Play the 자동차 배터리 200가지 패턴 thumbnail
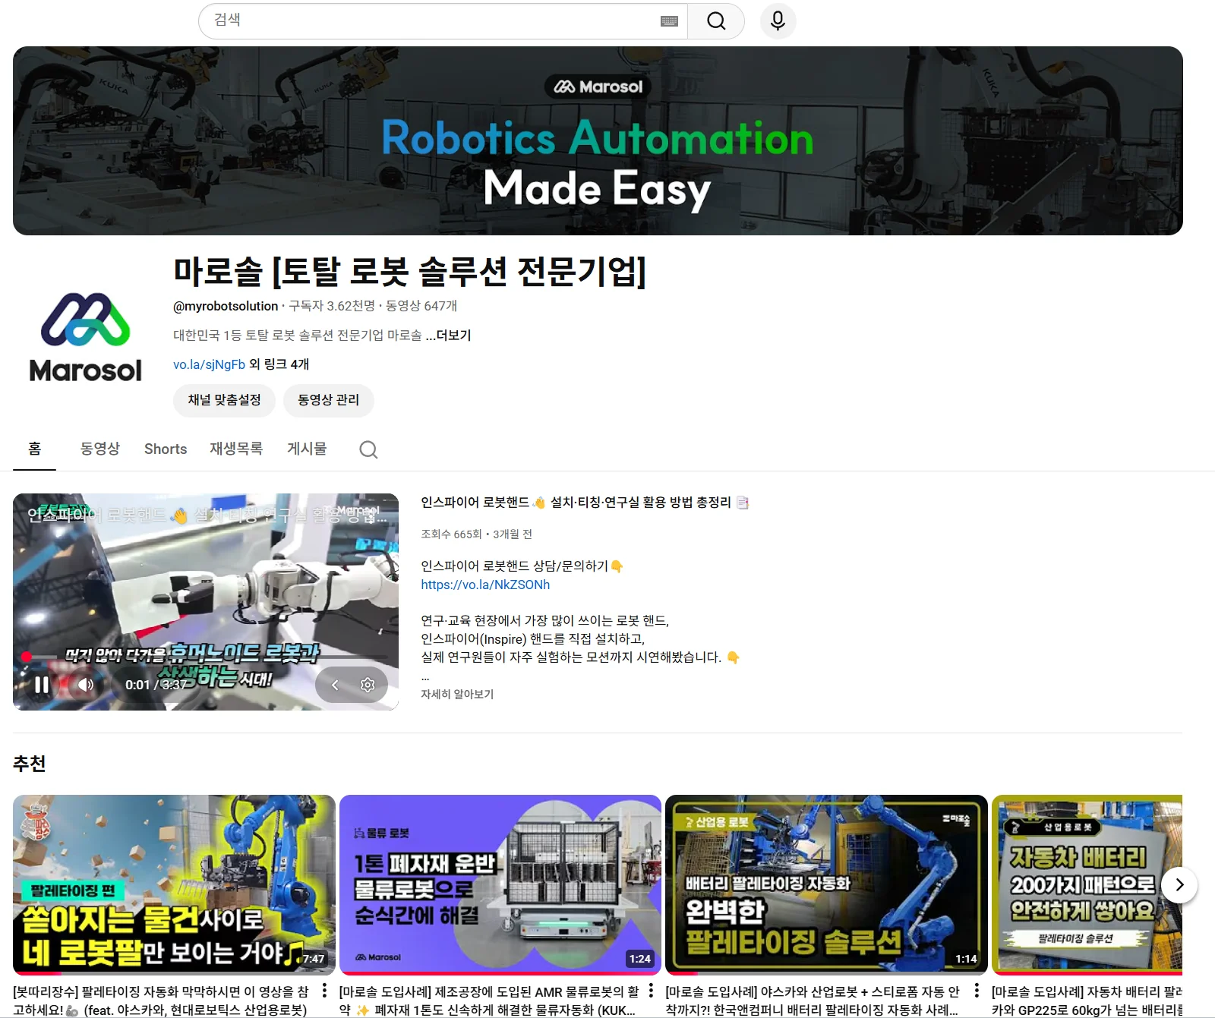 [x=1087, y=884]
